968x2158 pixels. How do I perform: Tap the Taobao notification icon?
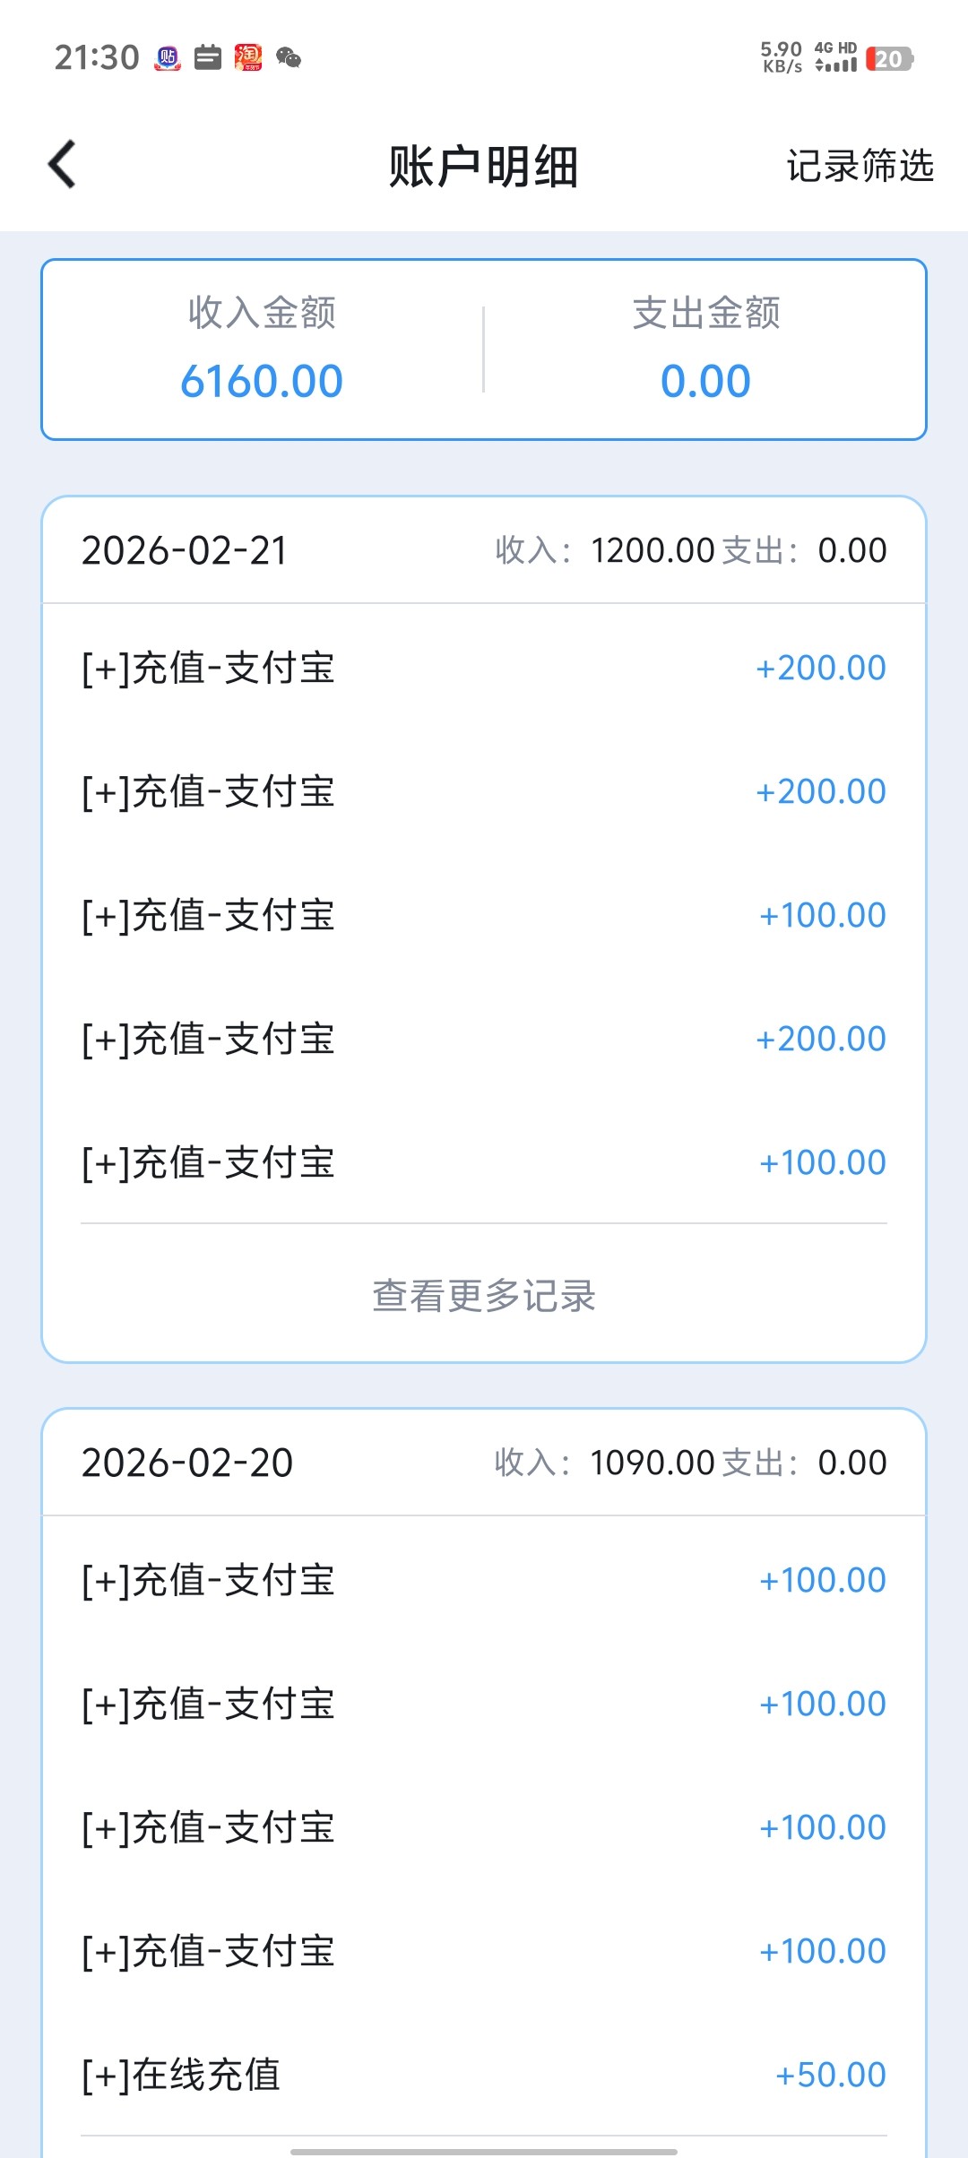click(248, 58)
